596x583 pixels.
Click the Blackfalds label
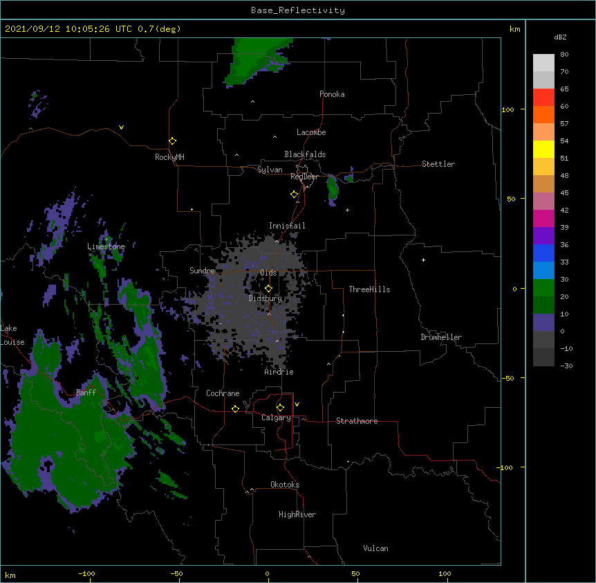tap(305, 154)
